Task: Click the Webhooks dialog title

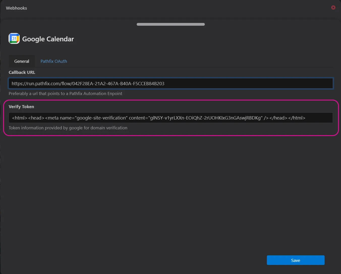Action: tap(16, 8)
